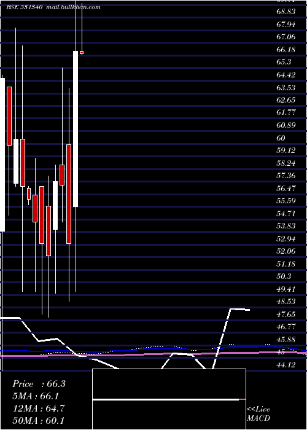Select the 51.18 price axis label
Viewport: 307px width, 430px height.
click(x=286, y=264)
